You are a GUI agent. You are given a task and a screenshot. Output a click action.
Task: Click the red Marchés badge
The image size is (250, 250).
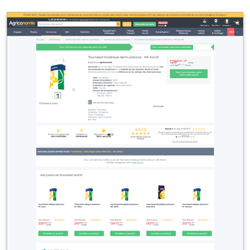tap(163, 22)
